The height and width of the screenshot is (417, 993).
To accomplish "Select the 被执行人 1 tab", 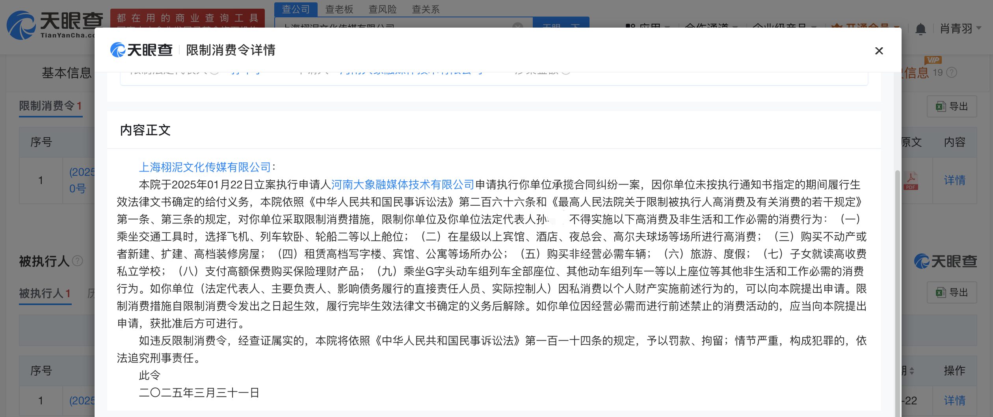I will coord(45,293).
